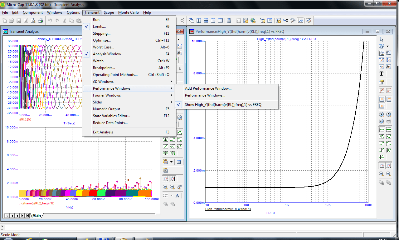Select the Text (T) tool in Performance window
The image size is (399, 240).
382,74
